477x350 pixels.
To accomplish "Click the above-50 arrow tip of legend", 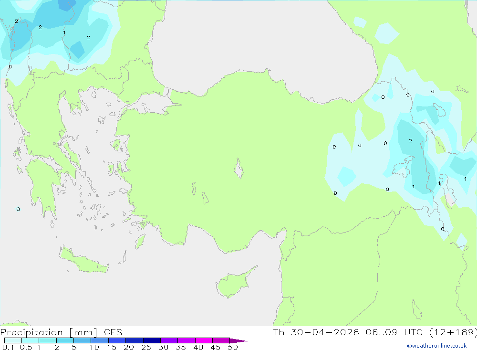I will 238,341.
